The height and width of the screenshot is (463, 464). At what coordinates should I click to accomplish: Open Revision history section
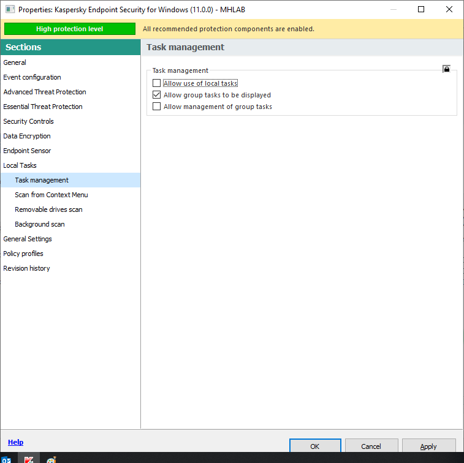click(70, 268)
